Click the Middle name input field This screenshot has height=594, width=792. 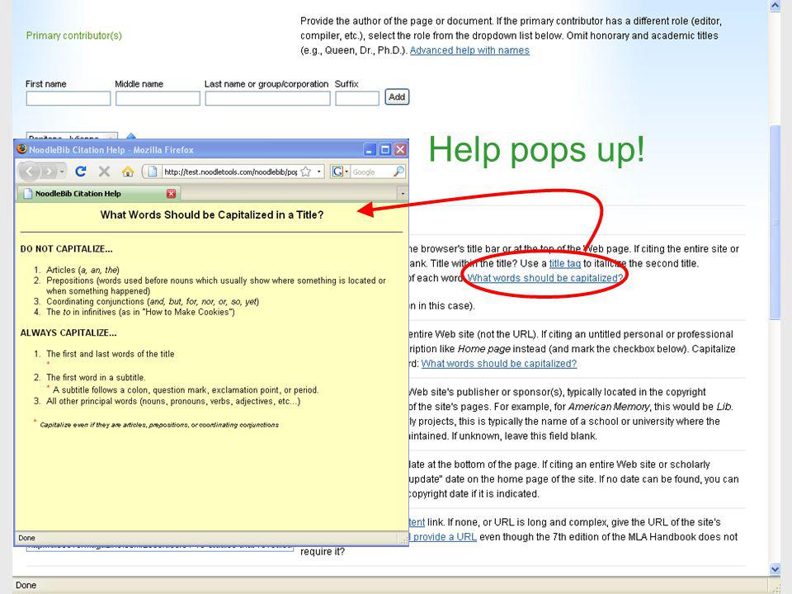click(158, 98)
